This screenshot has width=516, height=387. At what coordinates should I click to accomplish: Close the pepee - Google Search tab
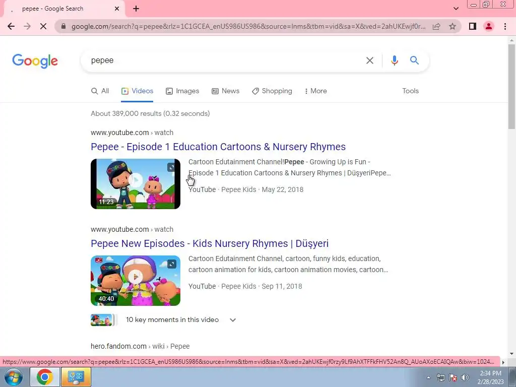(117, 9)
